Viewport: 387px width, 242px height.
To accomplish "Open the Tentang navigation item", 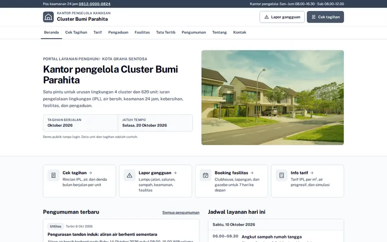I will pyautogui.click(x=220, y=32).
